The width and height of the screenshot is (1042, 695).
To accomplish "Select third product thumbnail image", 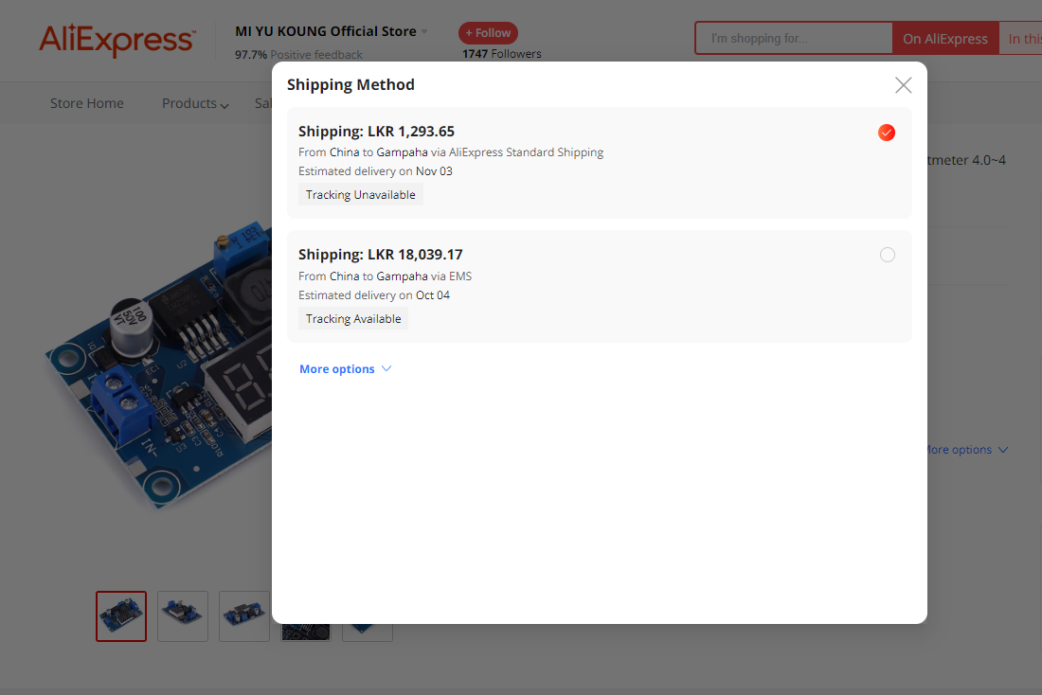I will coord(243,615).
